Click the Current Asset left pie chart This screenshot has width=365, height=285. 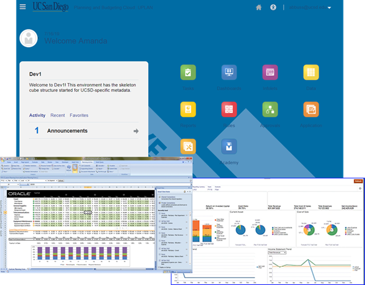click(240, 230)
